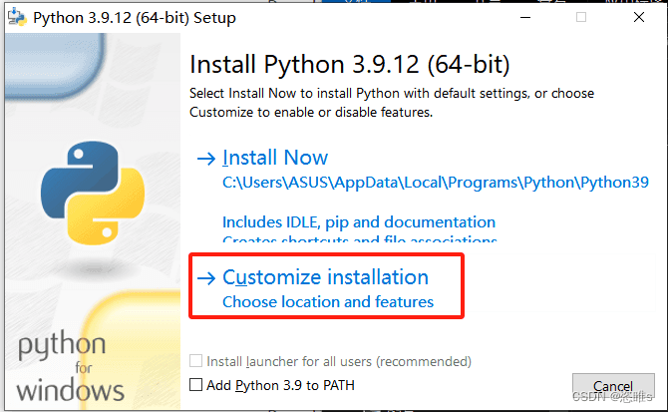Viewport: 668px width, 412px height.
Task: Click the greyed-out maximize button
Action: pyautogui.click(x=582, y=17)
